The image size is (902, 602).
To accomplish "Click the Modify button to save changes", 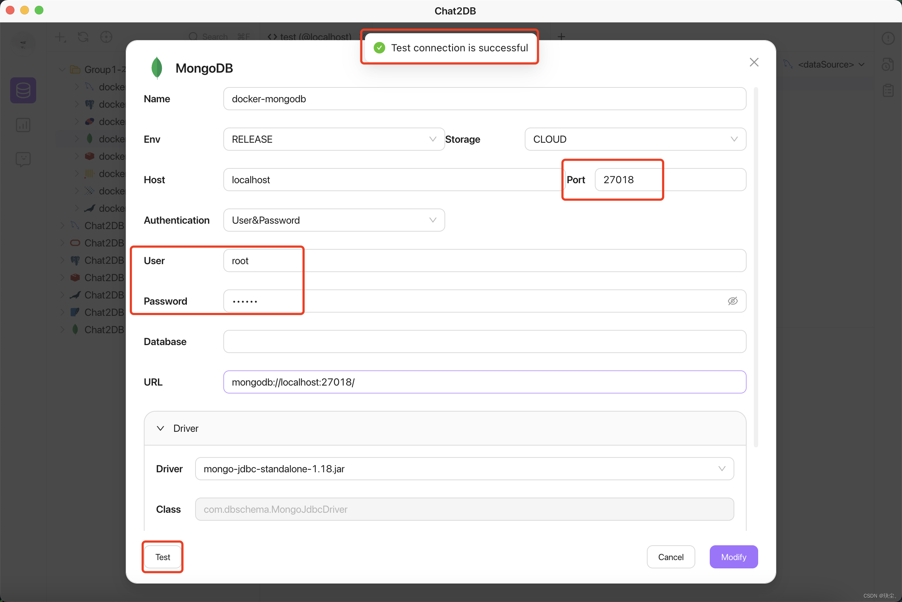I will 734,557.
